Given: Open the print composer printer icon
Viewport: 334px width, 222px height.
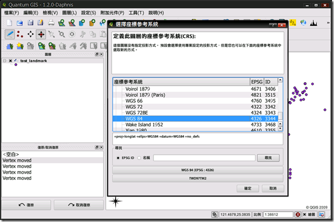Looking at the screenshot, I should click(x=51, y=23).
